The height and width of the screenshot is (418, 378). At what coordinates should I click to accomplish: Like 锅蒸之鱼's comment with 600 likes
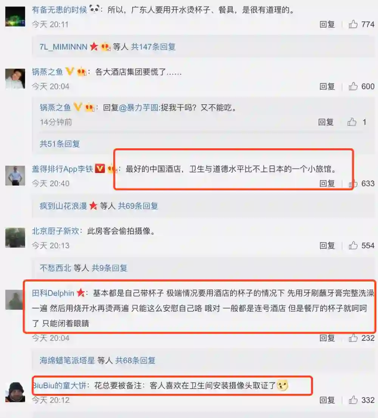click(x=353, y=86)
